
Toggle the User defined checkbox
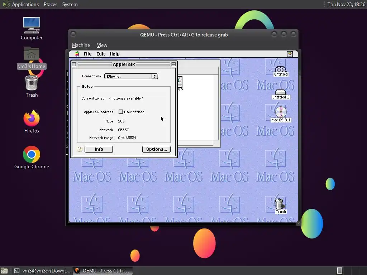click(x=121, y=112)
